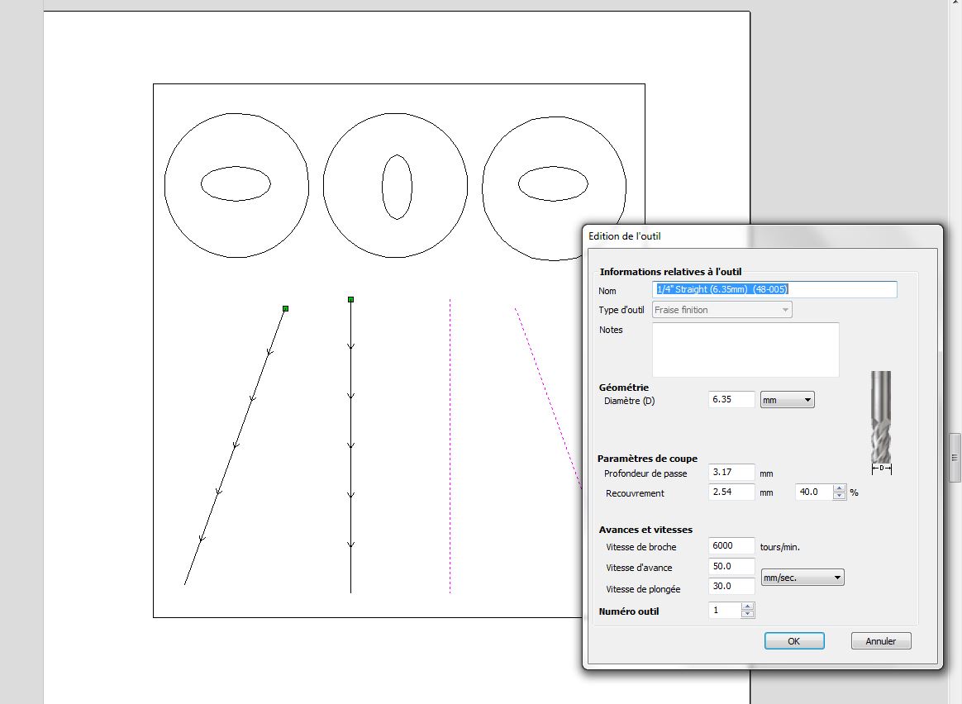
Task: Decrease the Recouvrement percent spinner
Action: 840,496
